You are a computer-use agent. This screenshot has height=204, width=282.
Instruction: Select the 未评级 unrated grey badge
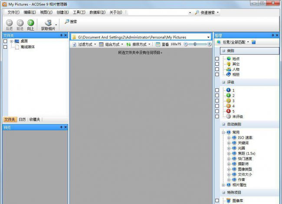coord(228,116)
